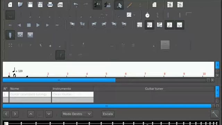Add a marker with flag plus icon
This screenshot has width=222, height=125.
[72, 24]
